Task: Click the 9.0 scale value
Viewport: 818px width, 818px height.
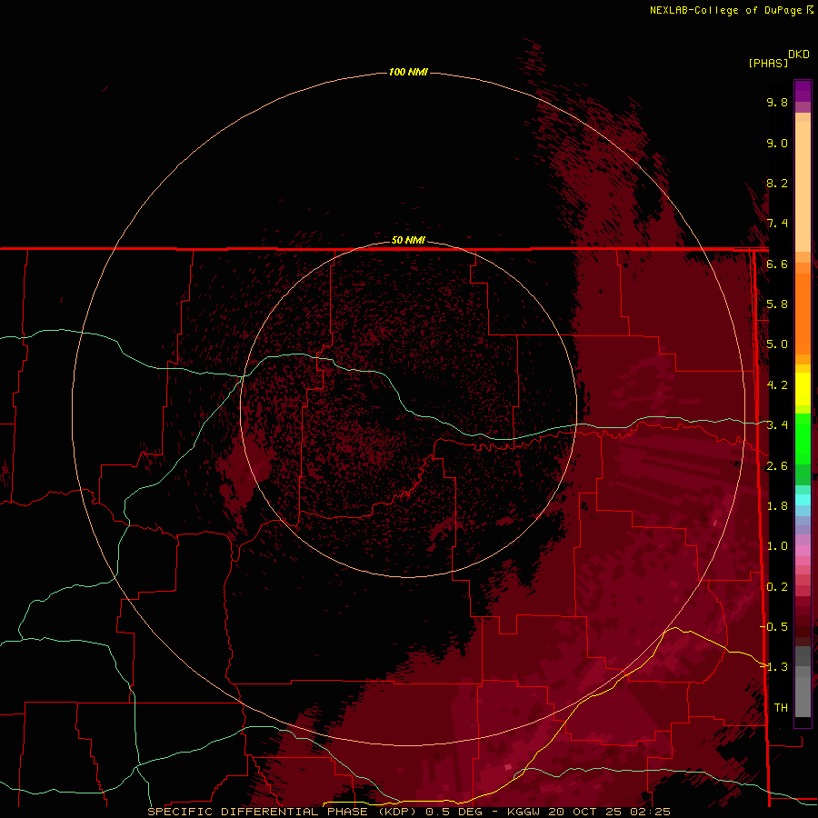Action: coord(777,143)
